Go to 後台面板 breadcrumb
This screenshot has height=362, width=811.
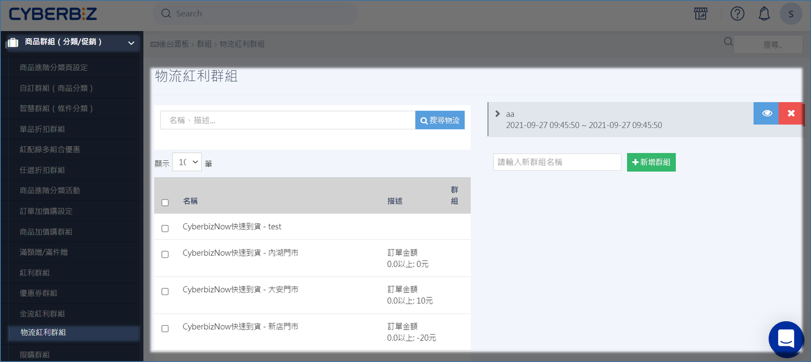click(174, 44)
